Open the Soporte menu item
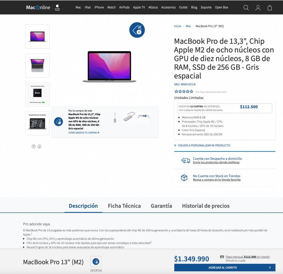Screen dimensions: 283x274 (x=206, y=7)
